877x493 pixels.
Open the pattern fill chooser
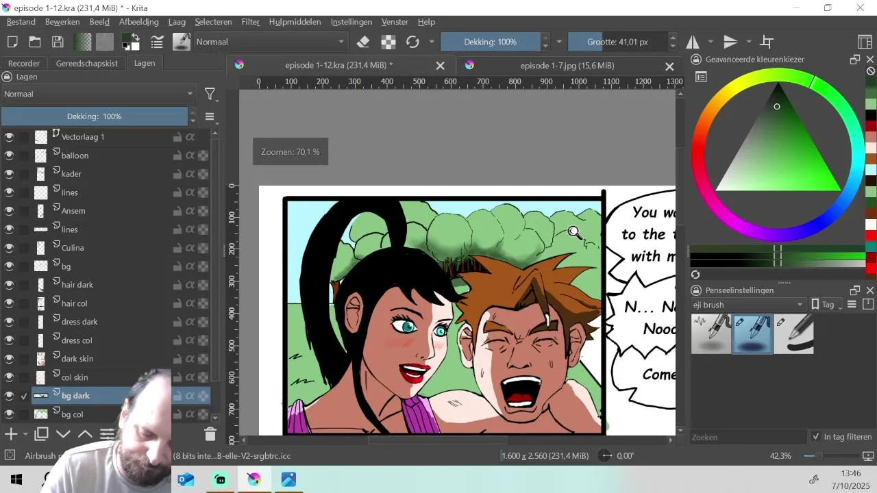pyautogui.click(x=105, y=42)
